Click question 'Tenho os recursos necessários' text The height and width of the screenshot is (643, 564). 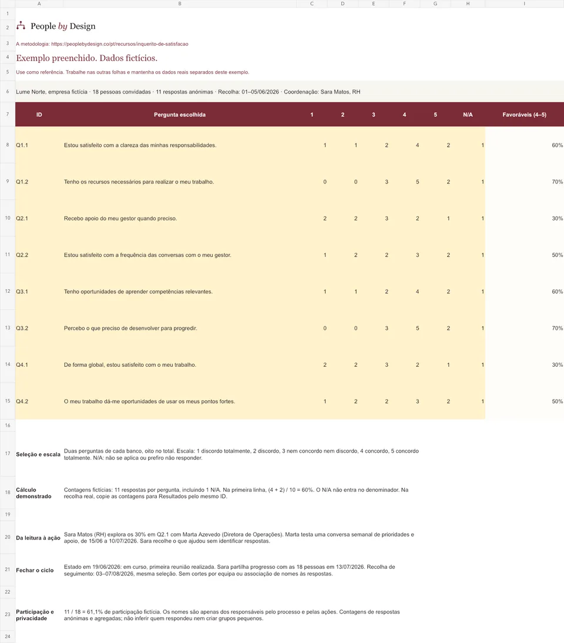pos(139,182)
